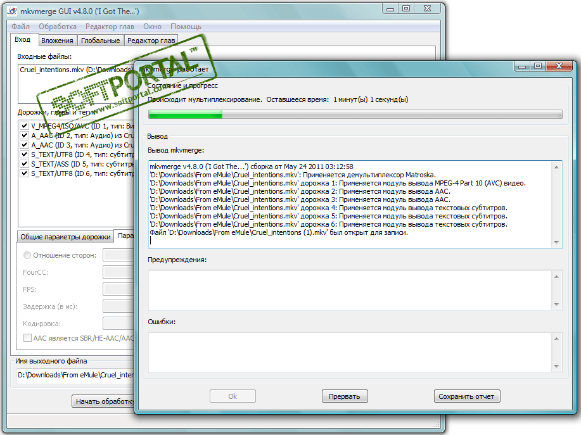The width and height of the screenshot is (581, 435).
Task: Click inside the Ошибки text area
Action: pos(350,353)
